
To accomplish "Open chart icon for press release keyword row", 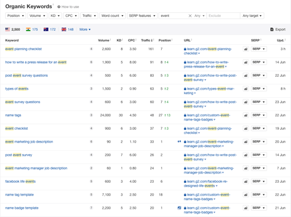I will point(246,62).
